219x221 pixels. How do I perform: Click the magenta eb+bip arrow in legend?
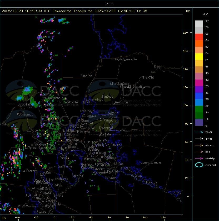[199, 159]
